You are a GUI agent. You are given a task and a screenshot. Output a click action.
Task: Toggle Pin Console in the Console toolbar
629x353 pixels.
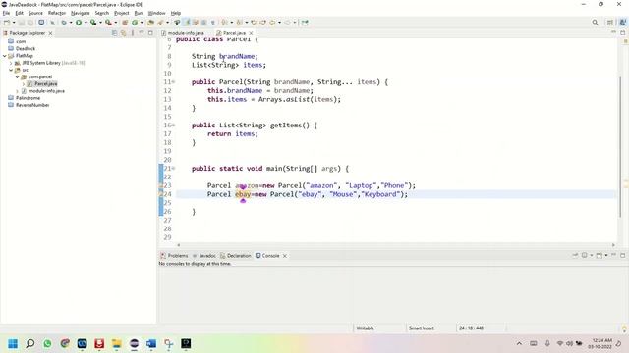(x=575, y=255)
